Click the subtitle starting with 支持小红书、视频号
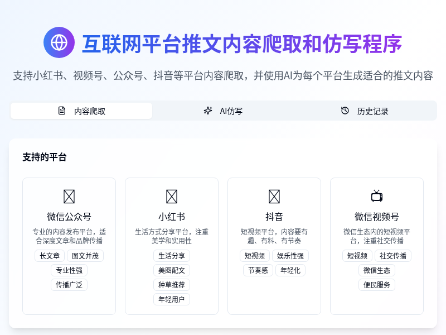The height and width of the screenshot is (335, 446). (x=223, y=76)
